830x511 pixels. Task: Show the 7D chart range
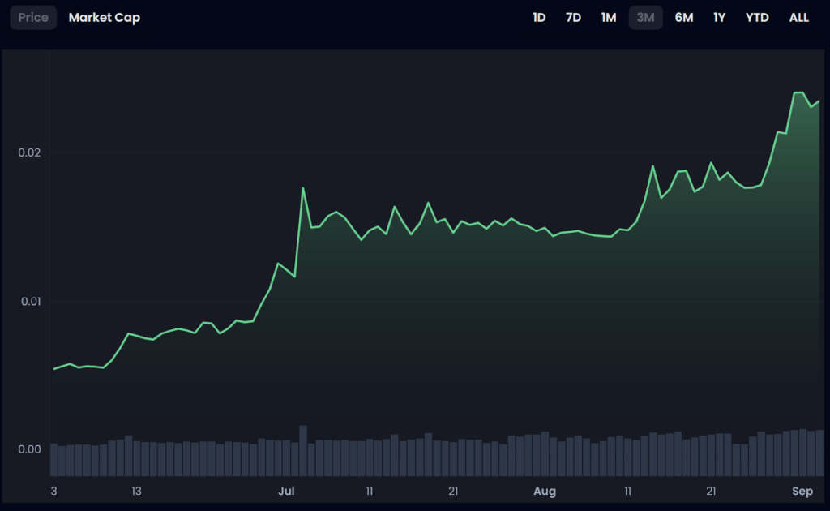click(x=573, y=17)
